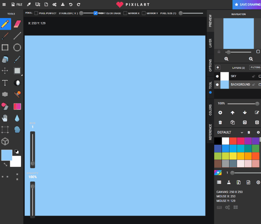
Task: Delete the selected layer with trash icon
Action: (x=220, y=122)
